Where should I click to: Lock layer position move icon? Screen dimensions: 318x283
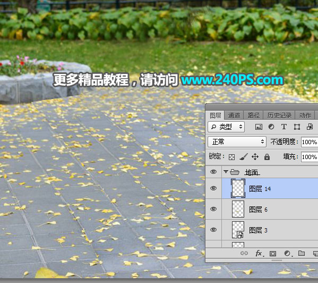[255, 156]
